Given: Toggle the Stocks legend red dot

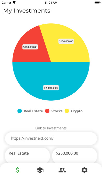Looking at the screenshot, I should [47, 111].
